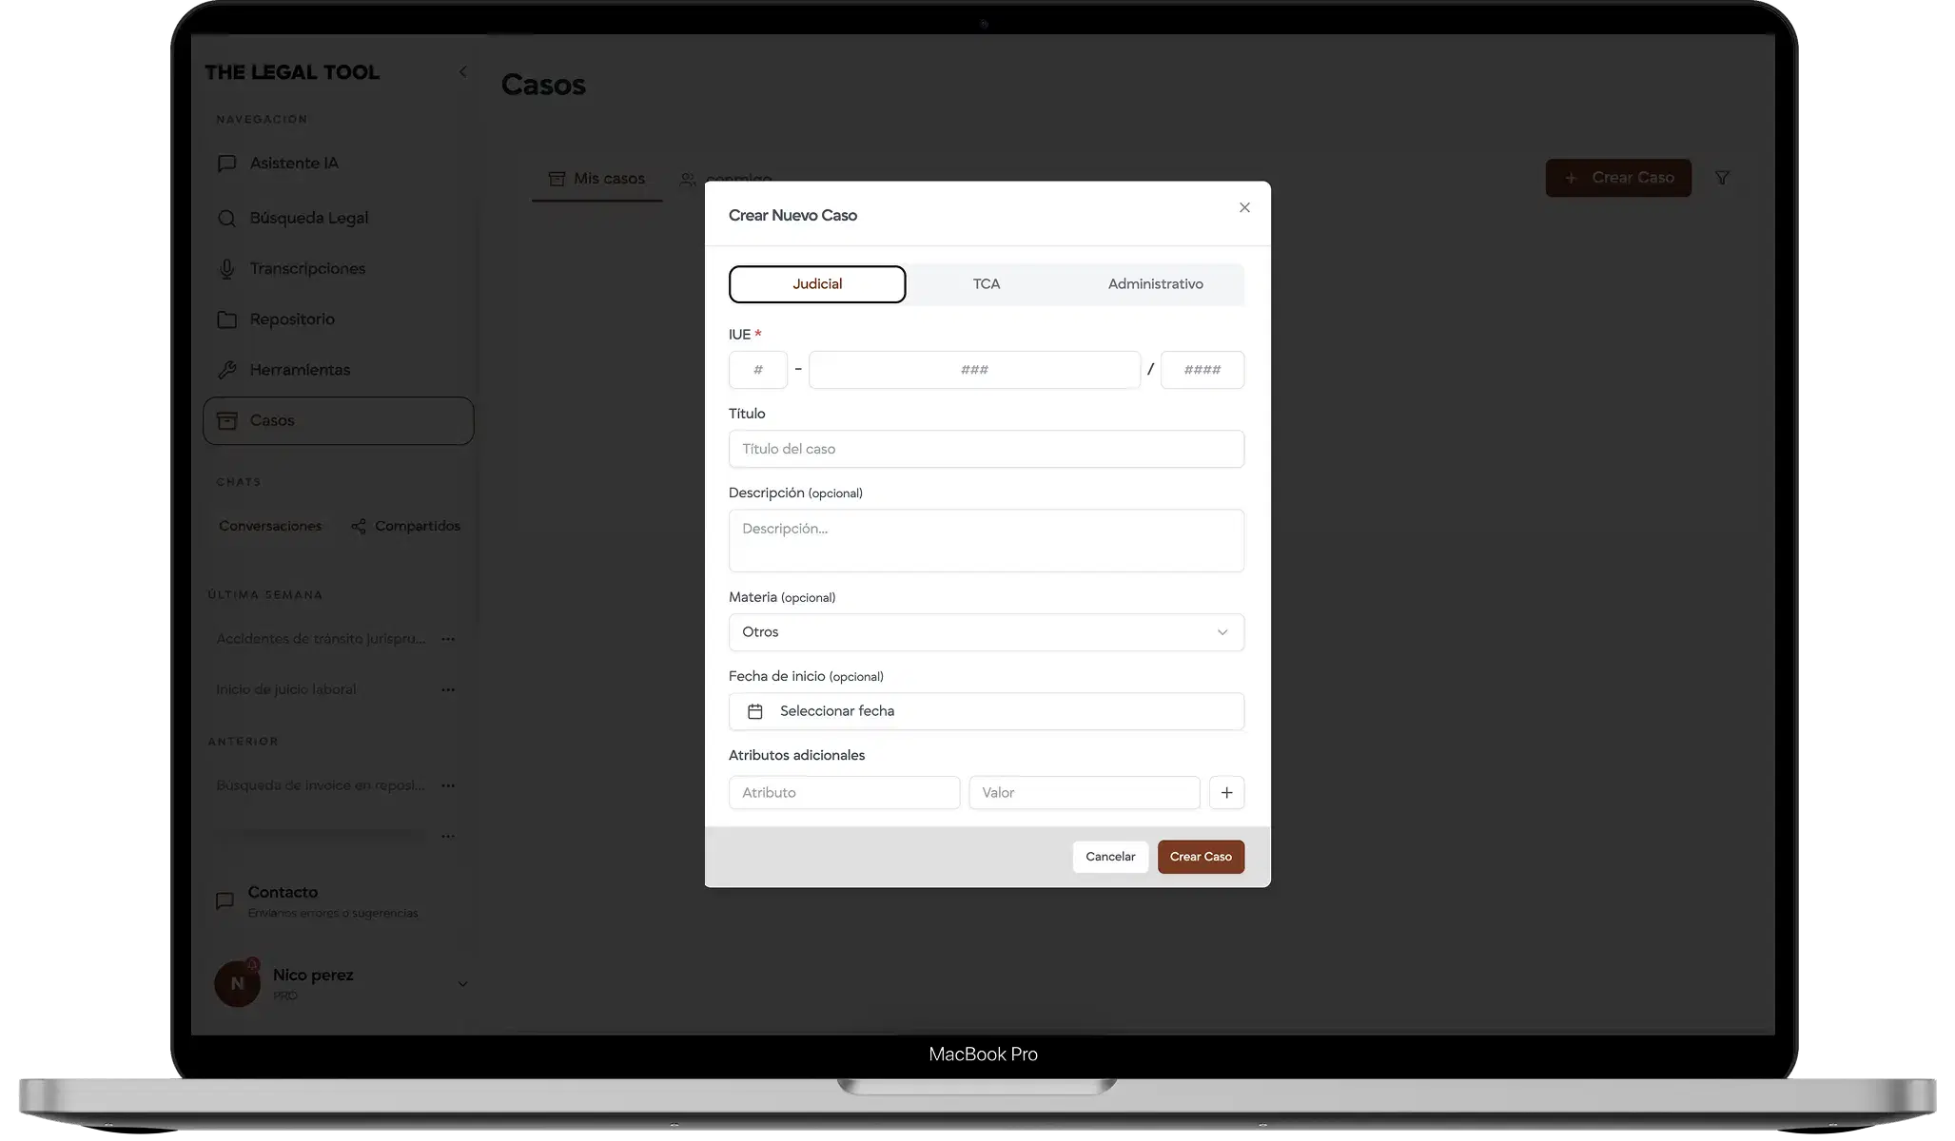Open options for the untitled last chat
The width and height of the screenshot is (1955, 1141).
[x=448, y=836]
